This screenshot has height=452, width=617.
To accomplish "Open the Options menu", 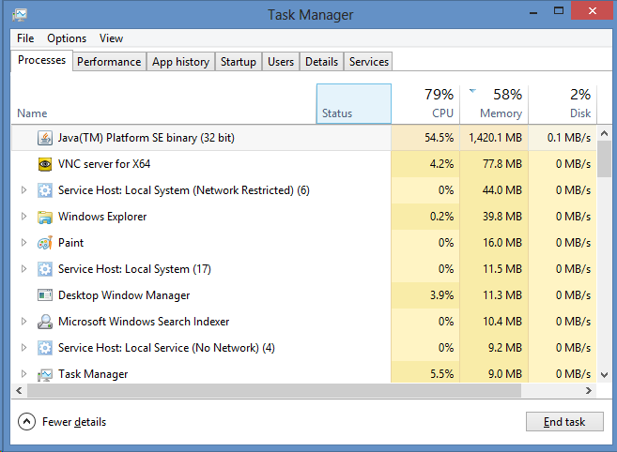I will click(67, 38).
